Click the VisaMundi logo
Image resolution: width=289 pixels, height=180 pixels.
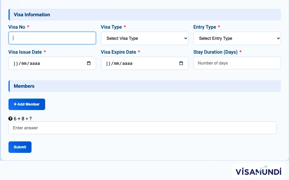[x=258, y=171]
